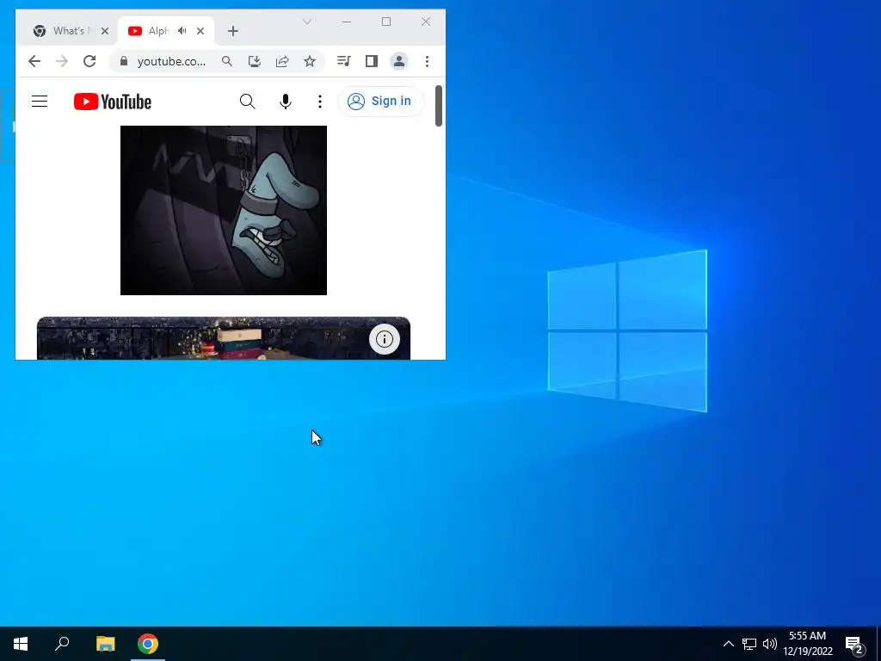This screenshot has height=661, width=881.
Task: Open the tab search dropdown chevron
Action: (307, 22)
